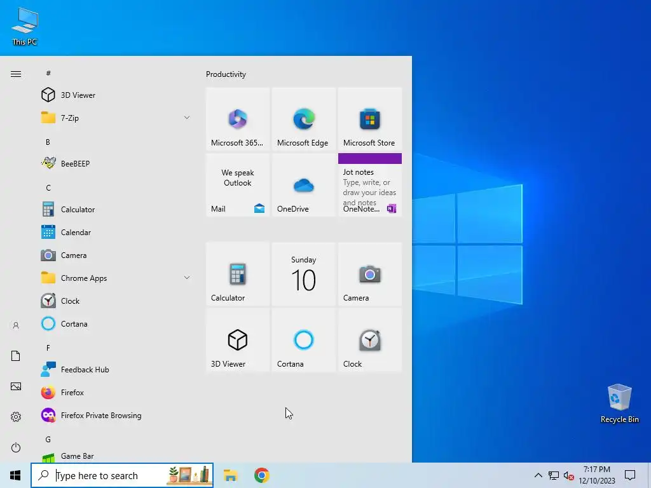Open the notification center icon

coord(630,475)
